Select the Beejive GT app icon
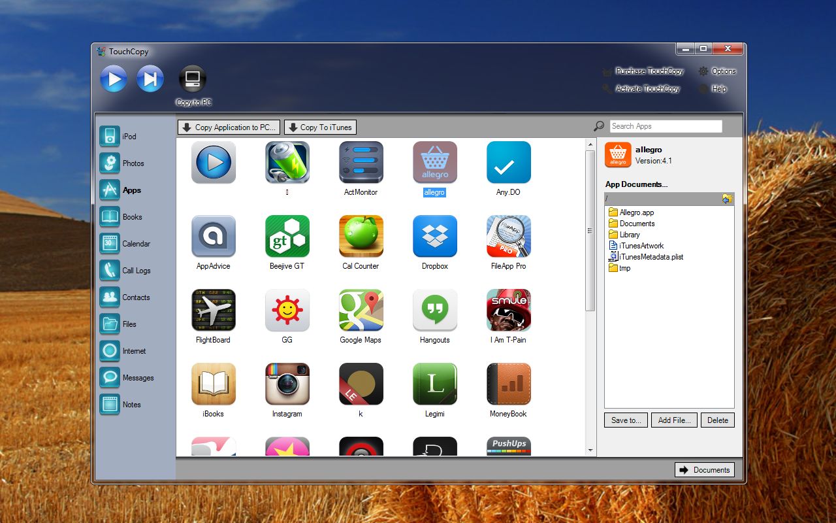836x523 pixels. (287, 237)
